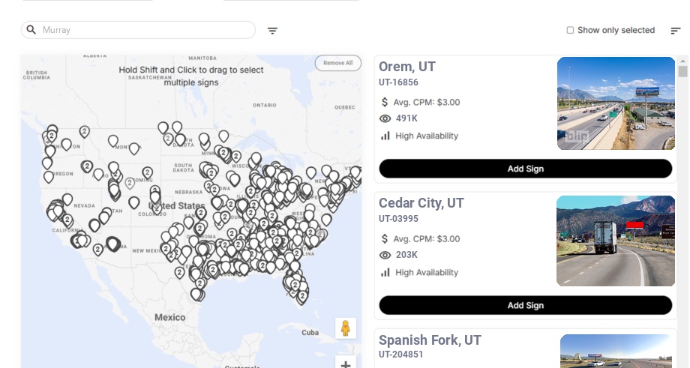Zoom in the map with plus button

click(346, 364)
